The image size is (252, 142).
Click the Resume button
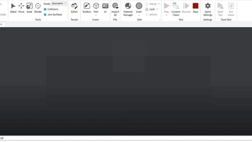click(186, 8)
